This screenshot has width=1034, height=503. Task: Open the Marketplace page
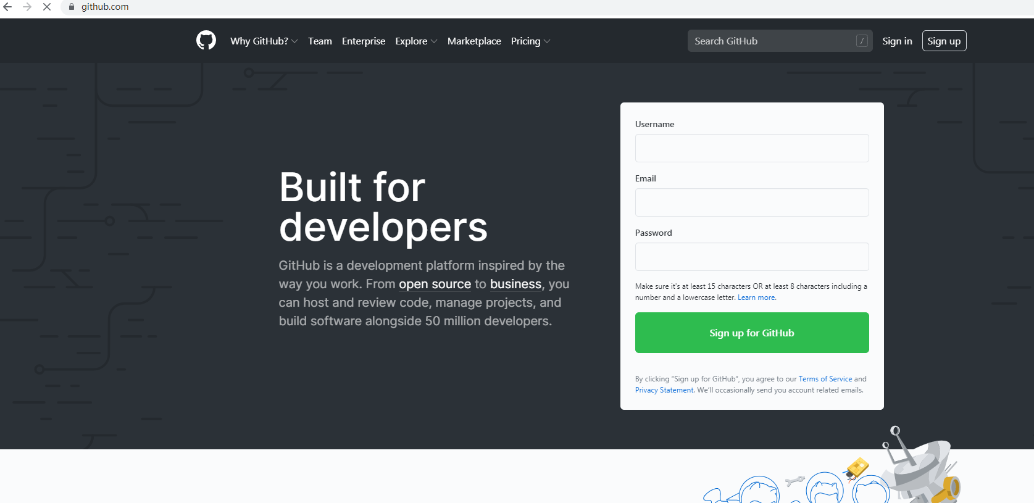coord(474,41)
